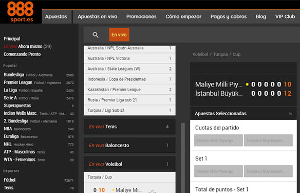Select Principal in the sidebar

[x=12, y=39]
